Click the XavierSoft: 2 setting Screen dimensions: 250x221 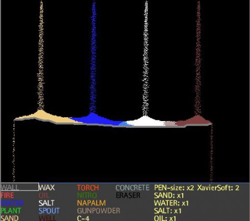(218, 188)
